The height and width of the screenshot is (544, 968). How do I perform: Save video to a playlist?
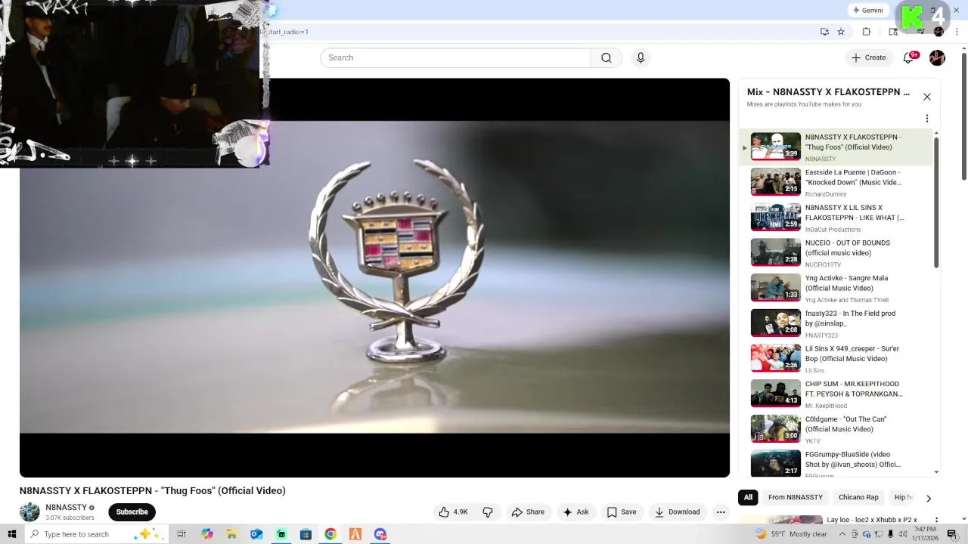click(x=622, y=512)
